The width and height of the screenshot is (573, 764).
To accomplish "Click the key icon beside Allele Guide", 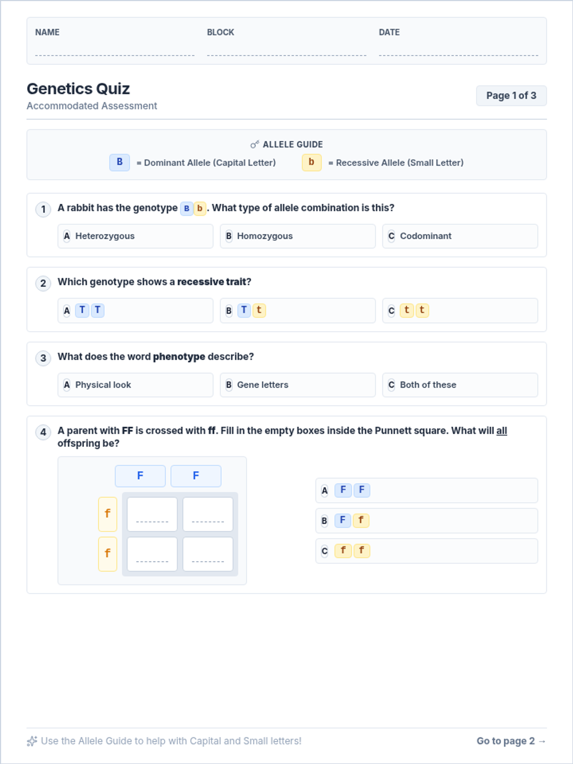I will coord(255,144).
